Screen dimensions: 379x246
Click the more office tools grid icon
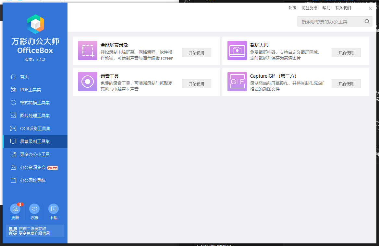(13, 154)
